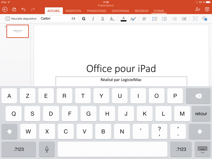Toggle underline (S) formatting
This screenshot has height=159, width=212.
(x=103, y=19)
